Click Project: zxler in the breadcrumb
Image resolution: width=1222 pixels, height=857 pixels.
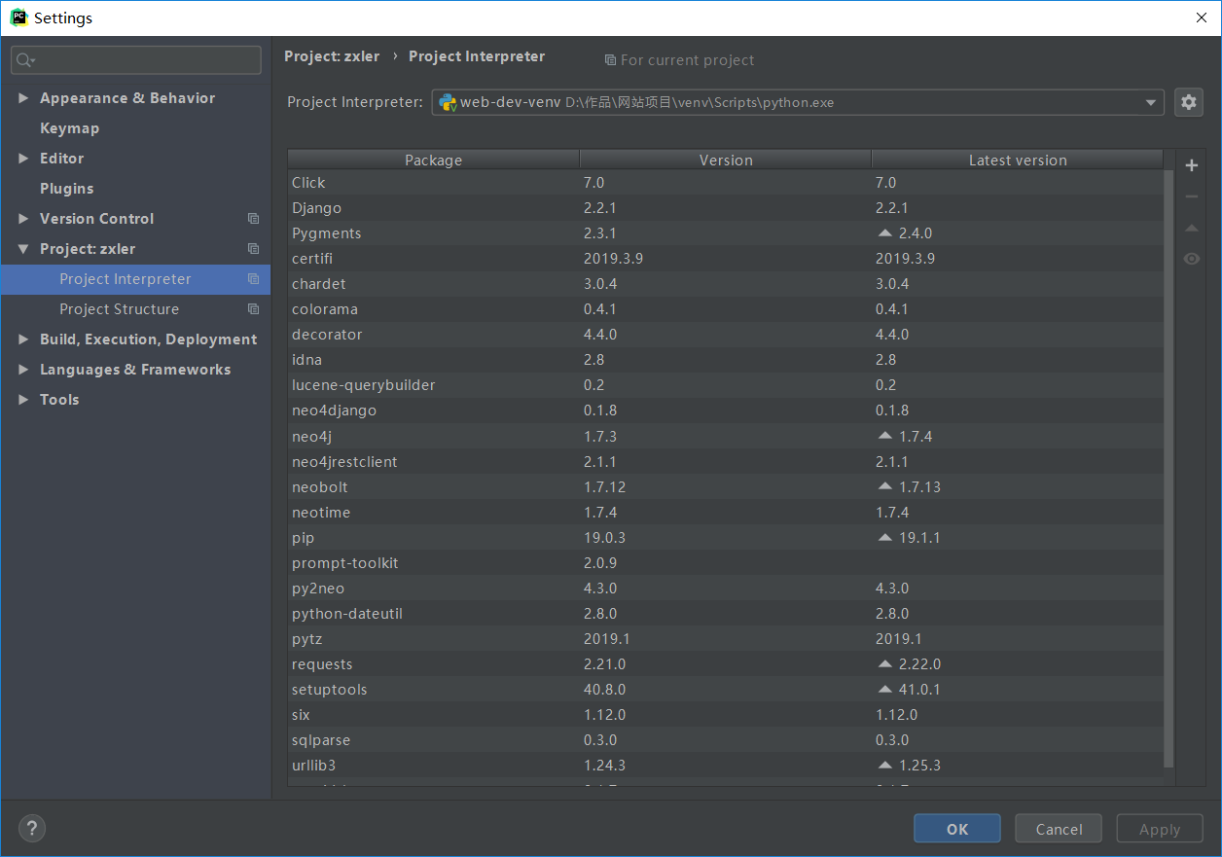coord(332,56)
